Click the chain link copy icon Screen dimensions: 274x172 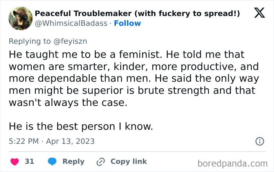tap(101, 161)
